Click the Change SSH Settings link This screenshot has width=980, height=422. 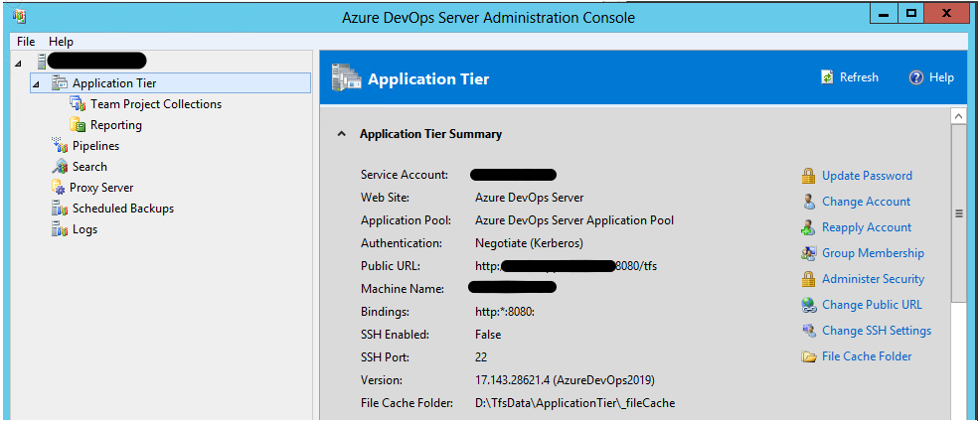click(877, 331)
